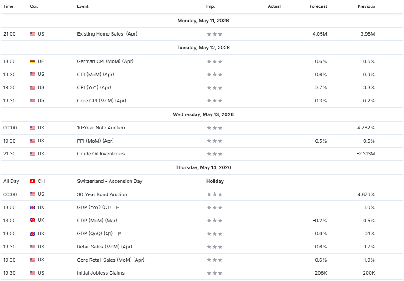
Task: Click the UK flag icon in GDP (YoY) row
Action: pyautogui.click(x=32, y=207)
